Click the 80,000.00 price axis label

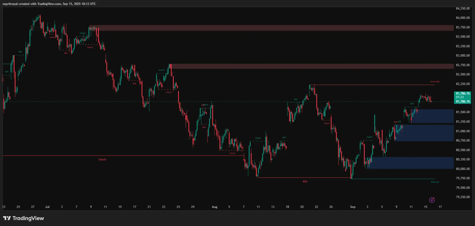[x=463, y=169]
